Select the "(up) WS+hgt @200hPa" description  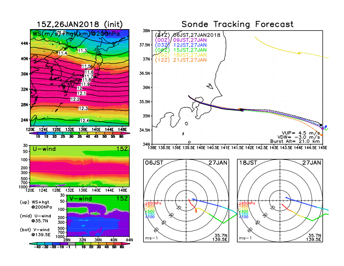pyautogui.click(x=36, y=205)
